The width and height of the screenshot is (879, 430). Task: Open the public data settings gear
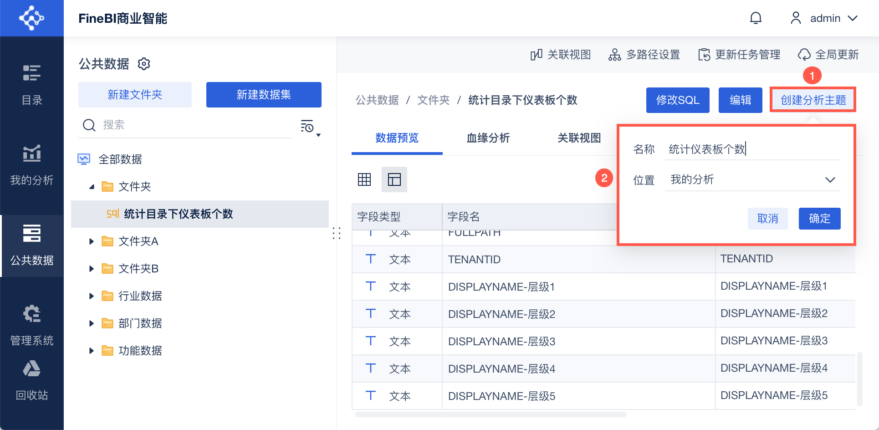pyautogui.click(x=144, y=64)
